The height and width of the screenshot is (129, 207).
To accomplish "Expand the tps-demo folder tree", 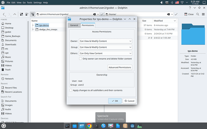I will pyautogui.click(x=33, y=25).
